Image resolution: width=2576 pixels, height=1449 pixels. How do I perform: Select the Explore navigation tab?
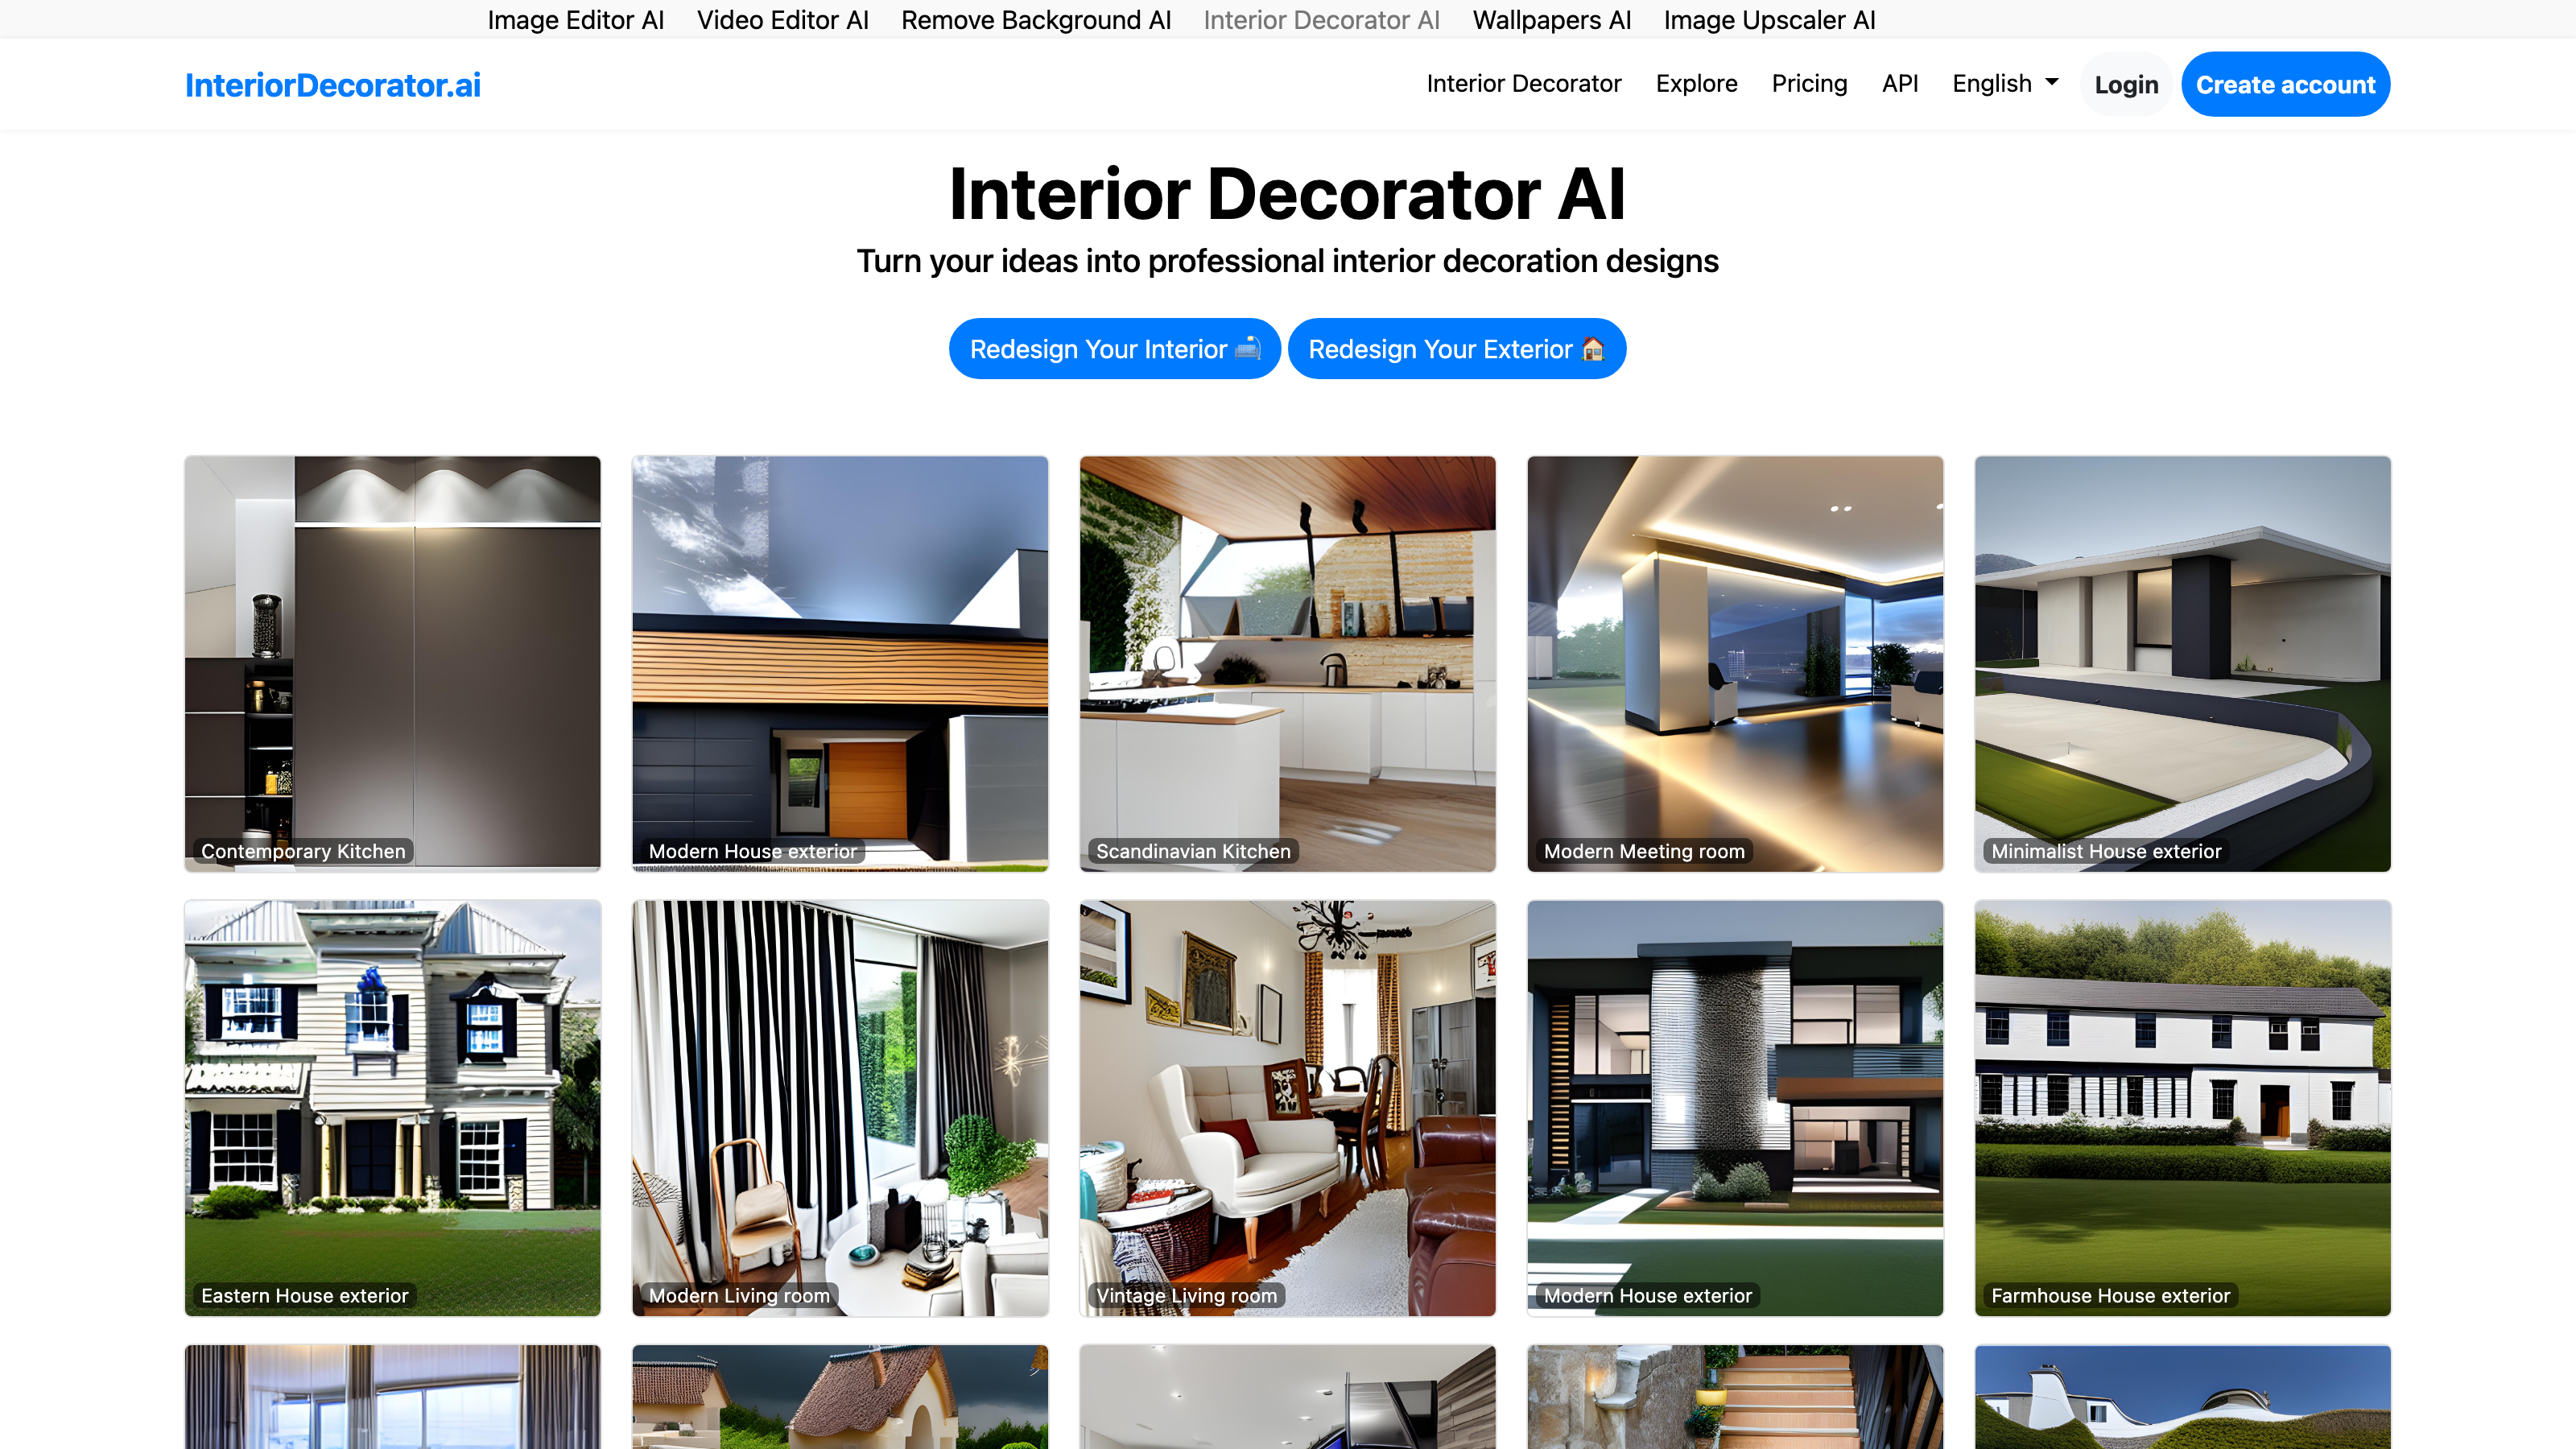click(x=1693, y=83)
